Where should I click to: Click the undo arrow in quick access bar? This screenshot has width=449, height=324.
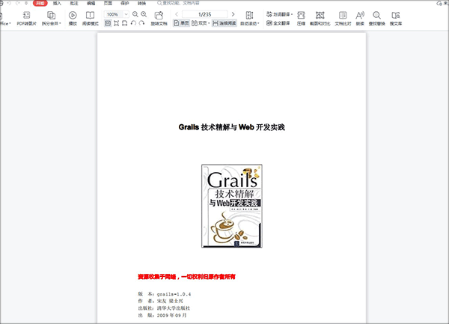coord(9,3)
